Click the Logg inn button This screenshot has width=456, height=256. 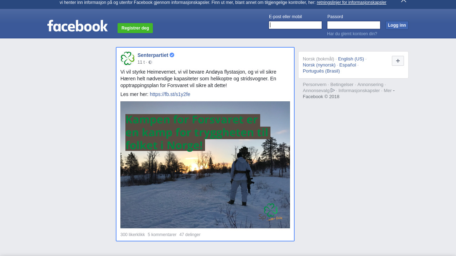(x=397, y=25)
